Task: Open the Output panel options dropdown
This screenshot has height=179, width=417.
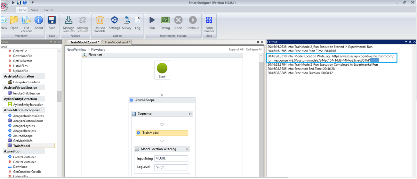Action: [x=406, y=42]
